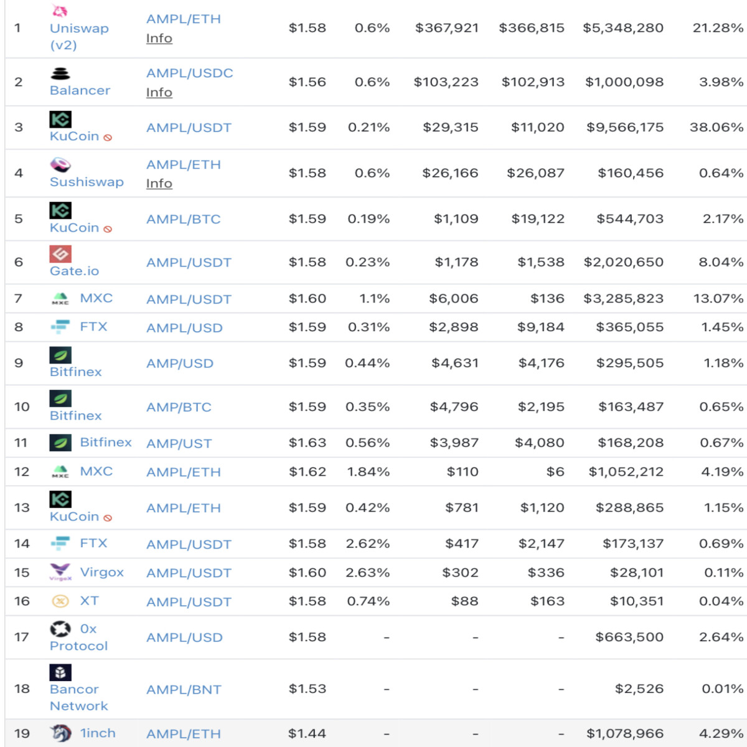Open AMPL/USDT pair in Virgox row
This screenshot has height=747, width=747.
click(x=189, y=573)
